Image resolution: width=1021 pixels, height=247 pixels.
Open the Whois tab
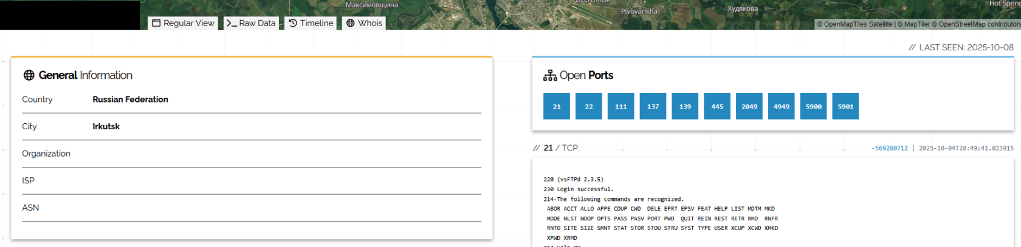pyautogui.click(x=364, y=23)
